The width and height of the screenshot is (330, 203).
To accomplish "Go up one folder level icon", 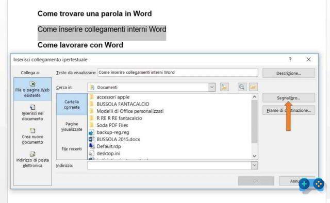I will click(x=224, y=87).
